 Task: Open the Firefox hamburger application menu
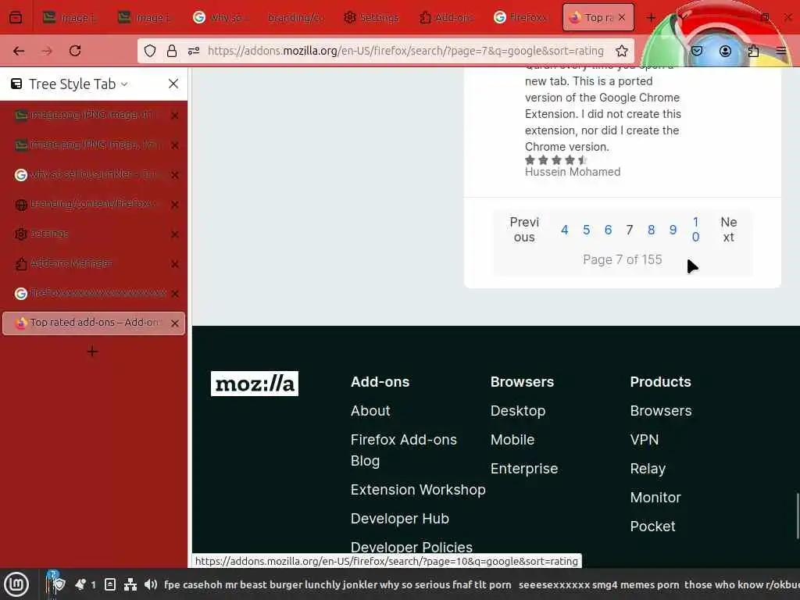pos(781,51)
